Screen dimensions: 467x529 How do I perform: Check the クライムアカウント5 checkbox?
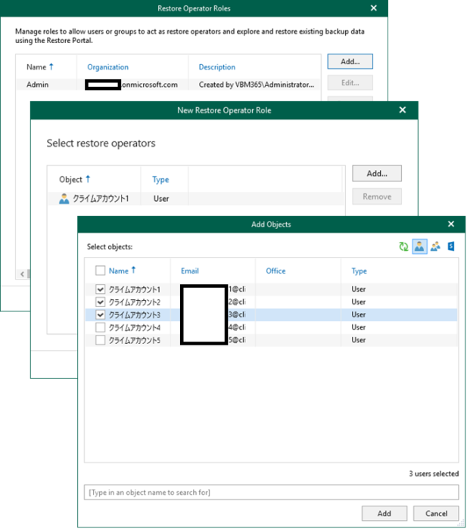101,340
